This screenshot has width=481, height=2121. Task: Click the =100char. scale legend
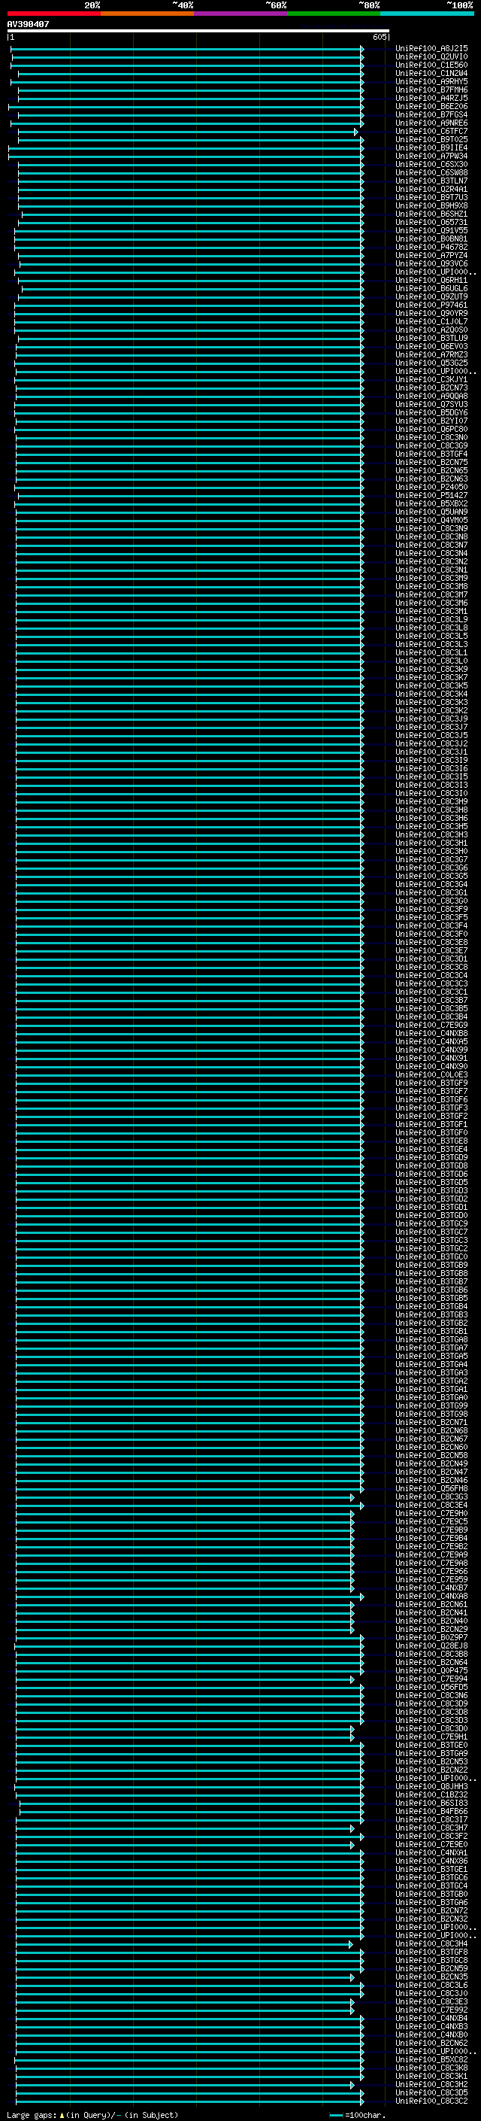pyautogui.click(x=357, y=2115)
